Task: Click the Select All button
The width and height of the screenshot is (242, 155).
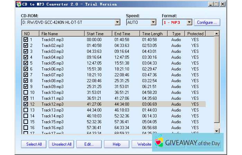Action: coord(34,144)
